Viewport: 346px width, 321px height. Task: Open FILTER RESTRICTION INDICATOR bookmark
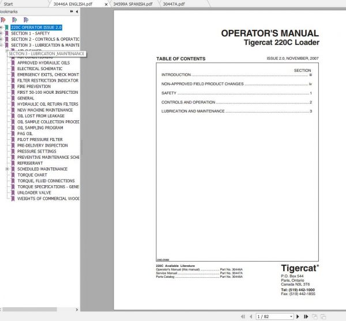click(48, 81)
